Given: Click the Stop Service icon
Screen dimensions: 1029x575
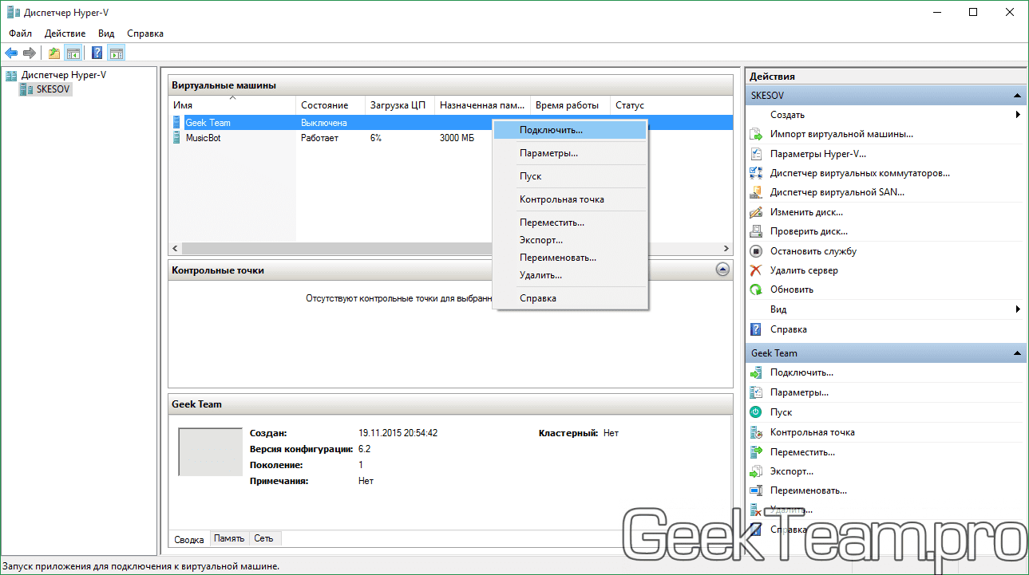Looking at the screenshot, I should (x=756, y=251).
